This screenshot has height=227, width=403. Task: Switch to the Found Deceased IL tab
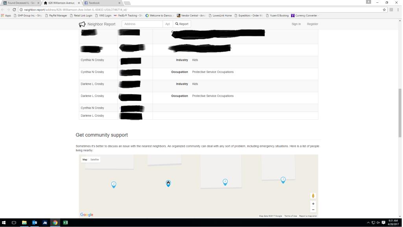[21, 3]
